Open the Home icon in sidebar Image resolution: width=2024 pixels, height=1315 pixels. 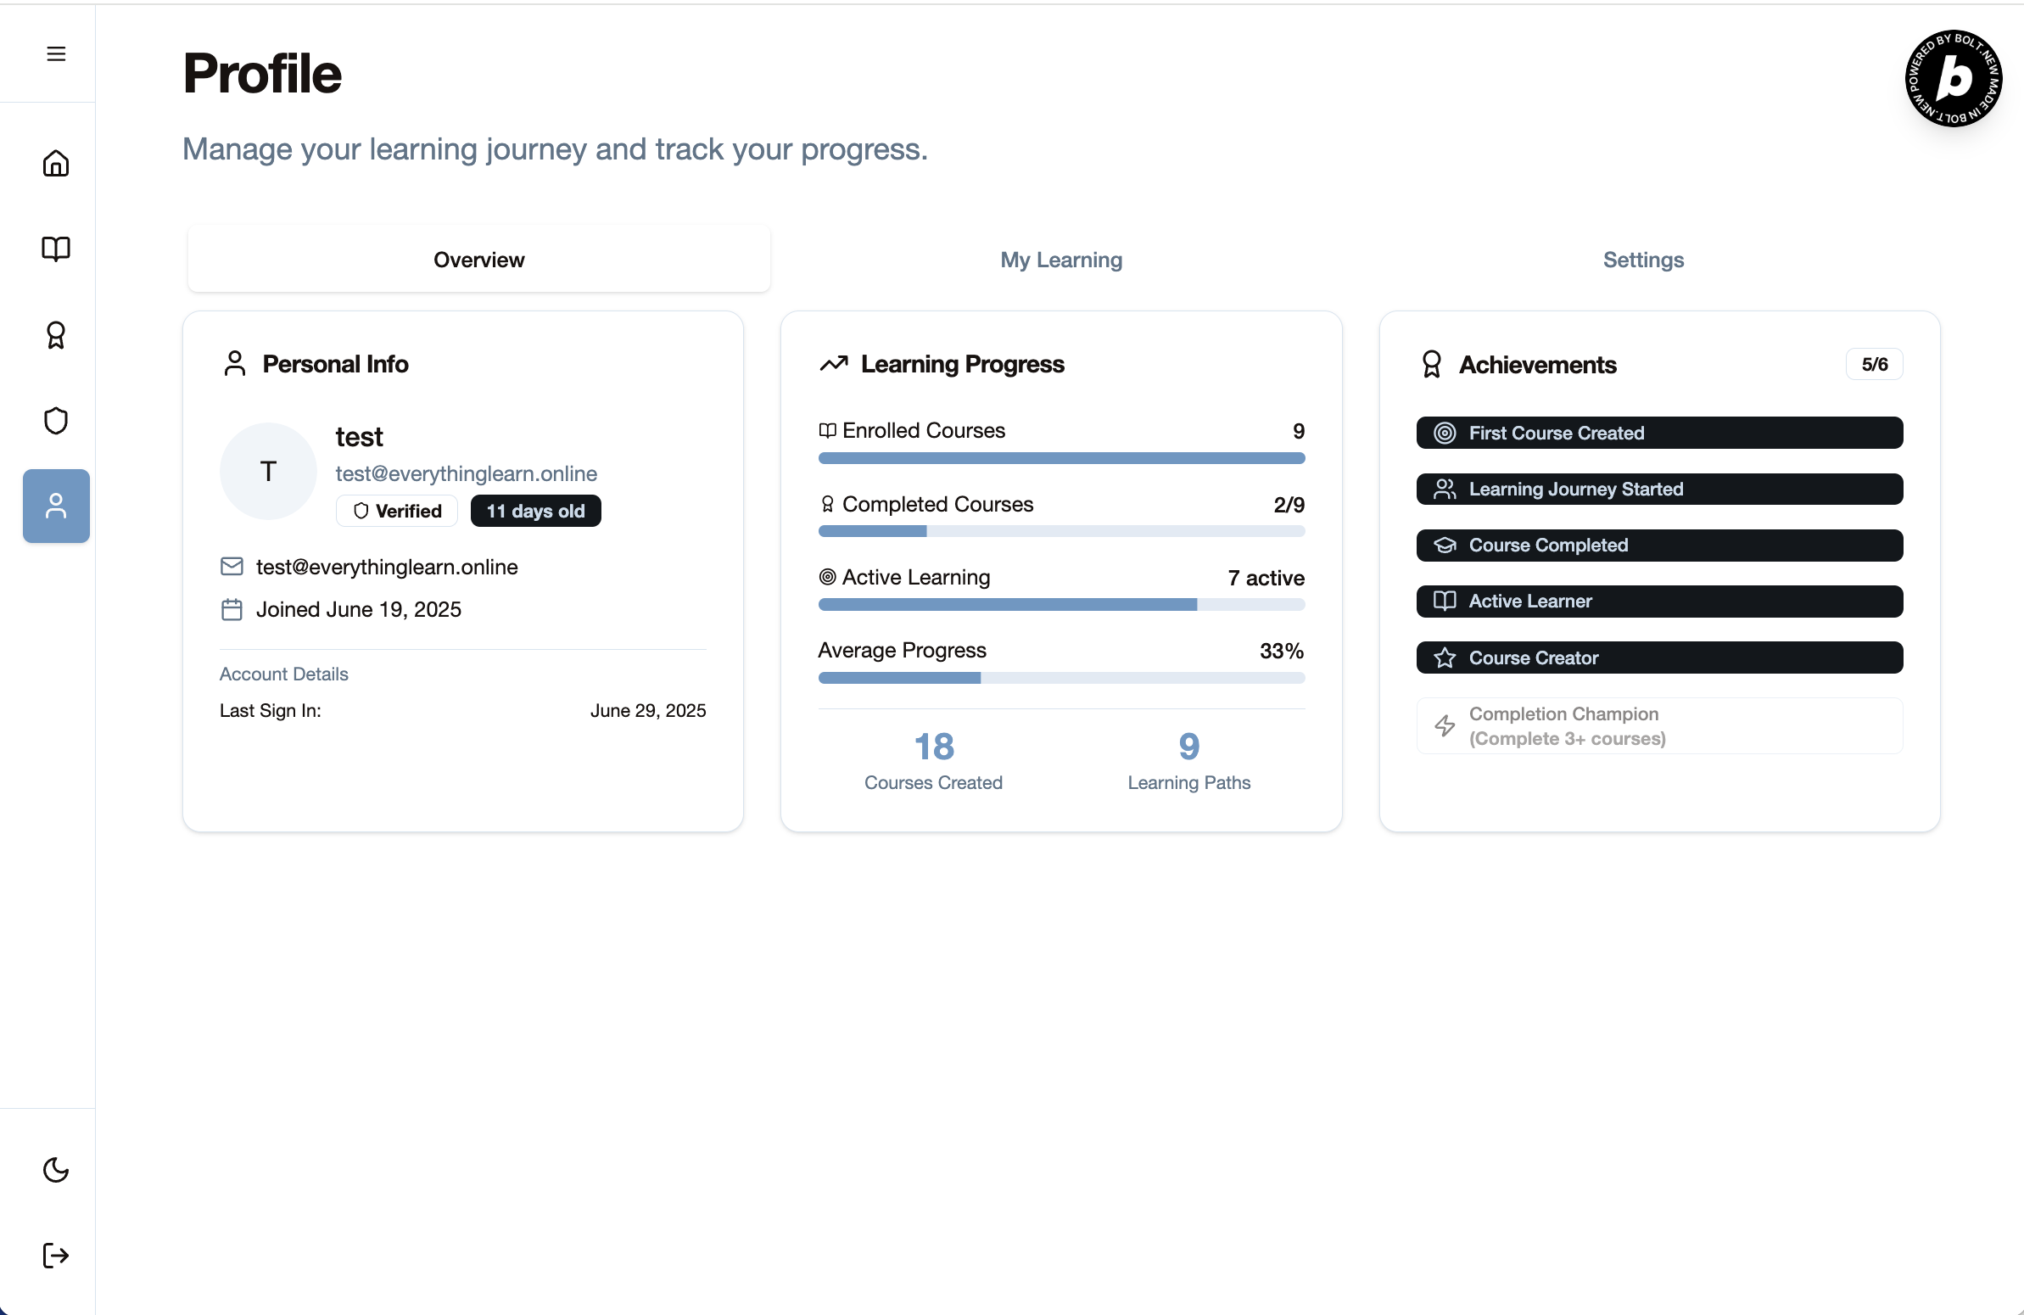tap(56, 163)
